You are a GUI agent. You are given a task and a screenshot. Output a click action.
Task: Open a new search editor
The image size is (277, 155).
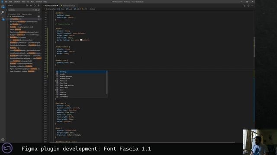click(x=35, y=6)
